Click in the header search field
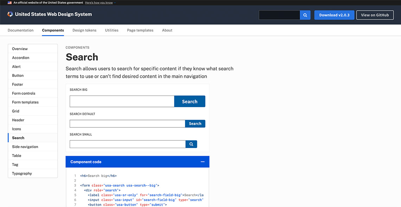 coord(279,15)
